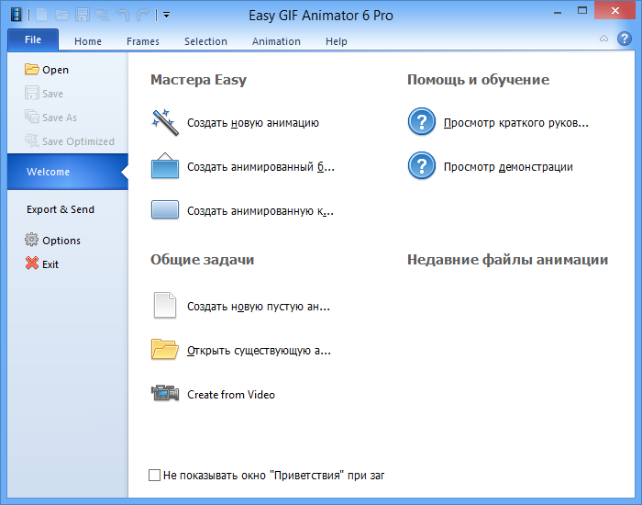Click the Save Optimized label in sidebar
The image size is (642, 505).
tap(78, 141)
